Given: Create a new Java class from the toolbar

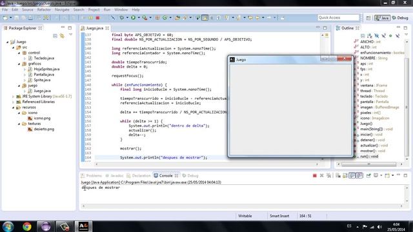Looking at the screenshot, I should click(x=165, y=17).
